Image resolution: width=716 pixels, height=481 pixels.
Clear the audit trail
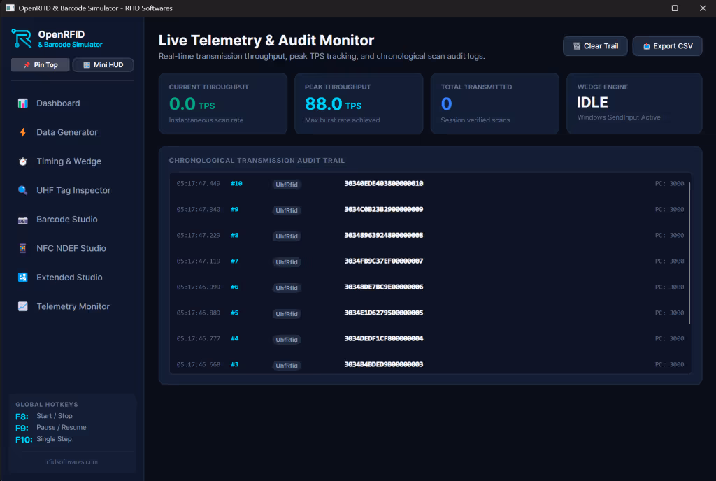(x=595, y=46)
